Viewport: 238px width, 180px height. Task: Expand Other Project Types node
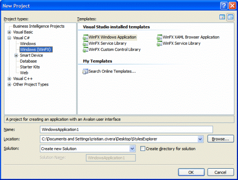[9, 84]
